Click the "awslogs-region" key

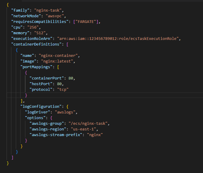48,129
